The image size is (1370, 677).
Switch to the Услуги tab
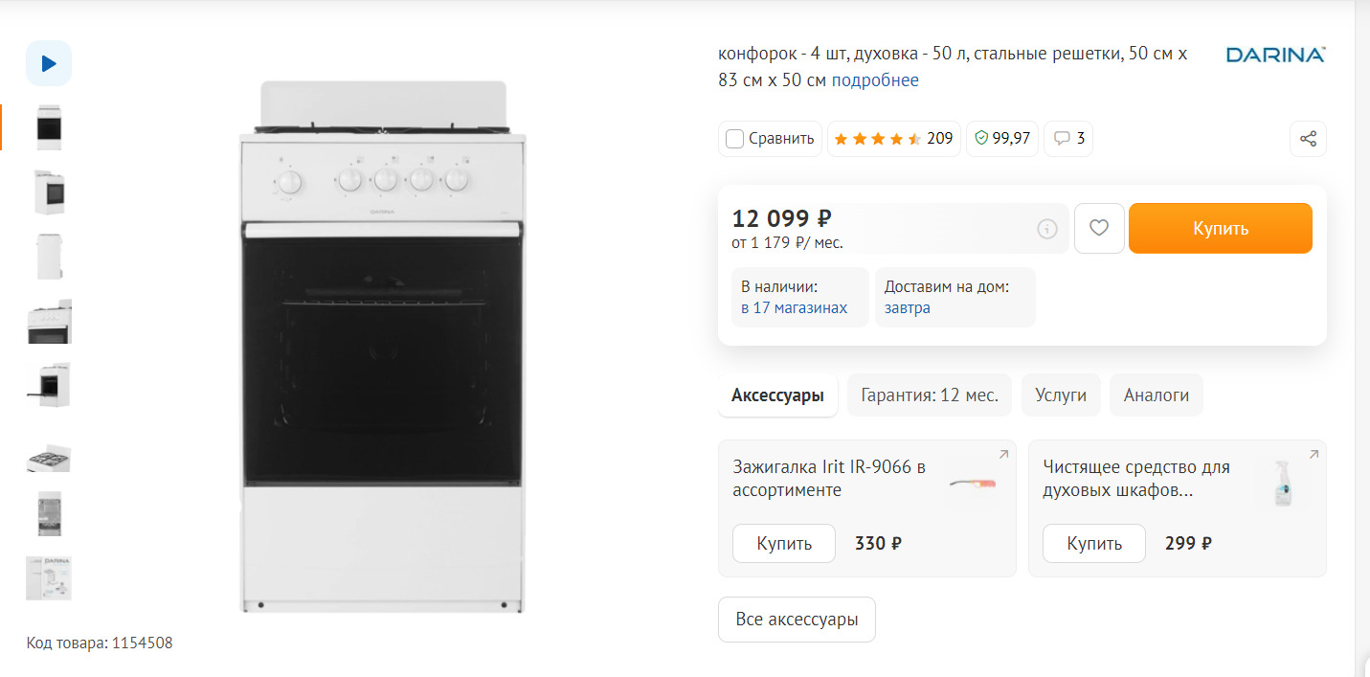click(x=1061, y=395)
